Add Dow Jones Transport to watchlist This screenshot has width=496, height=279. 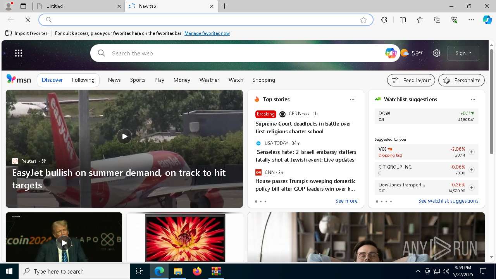[471, 188]
